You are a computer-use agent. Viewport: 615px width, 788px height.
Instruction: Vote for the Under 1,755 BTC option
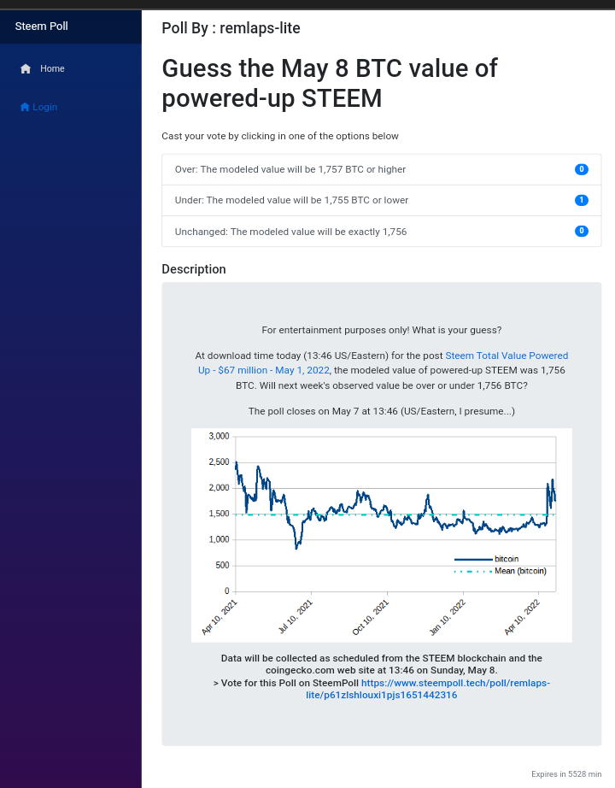pos(381,201)
